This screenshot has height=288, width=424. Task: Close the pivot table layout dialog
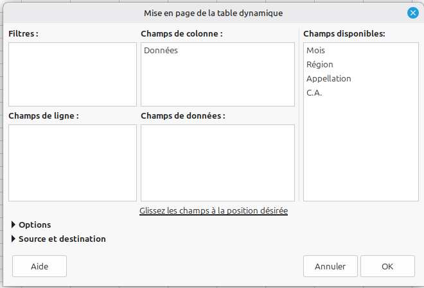click(413, 13)
